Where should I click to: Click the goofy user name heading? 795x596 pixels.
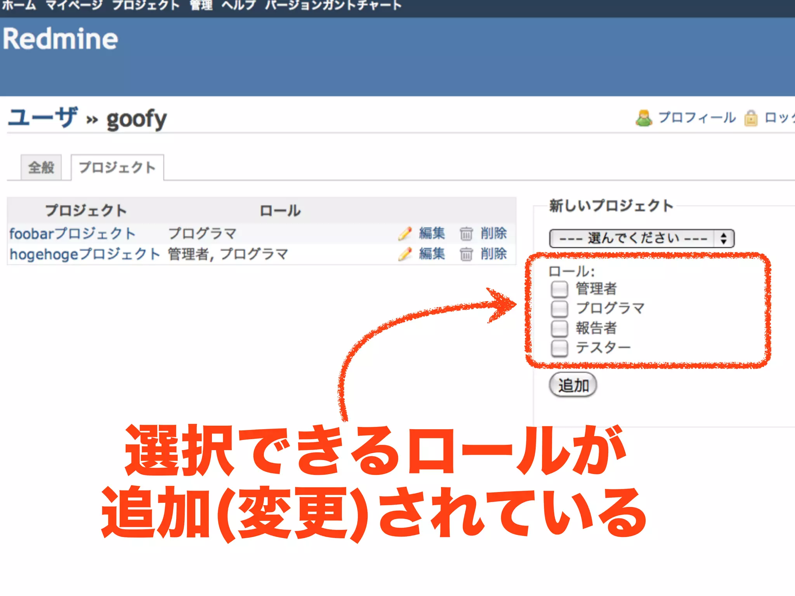point(137,120)
